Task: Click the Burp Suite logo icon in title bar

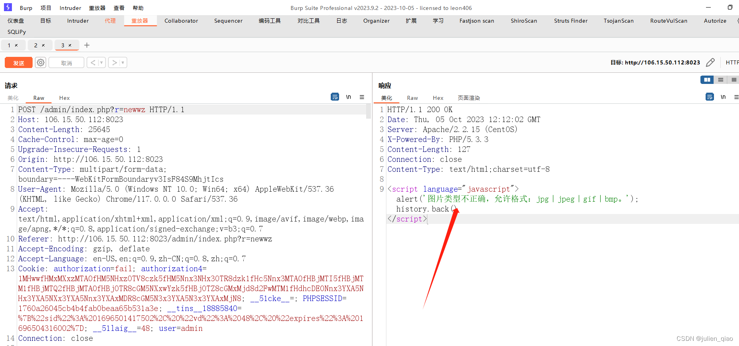Action: click(x=8, y=7)
